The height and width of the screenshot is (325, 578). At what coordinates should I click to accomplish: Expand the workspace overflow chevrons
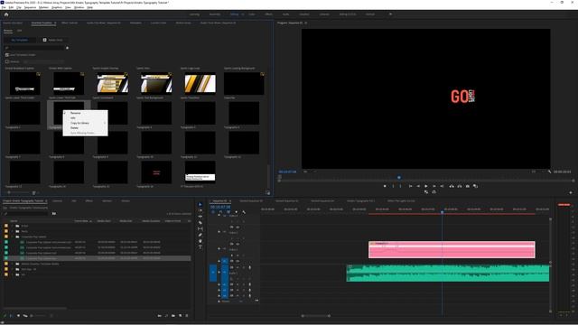click(x=390, y=14)
